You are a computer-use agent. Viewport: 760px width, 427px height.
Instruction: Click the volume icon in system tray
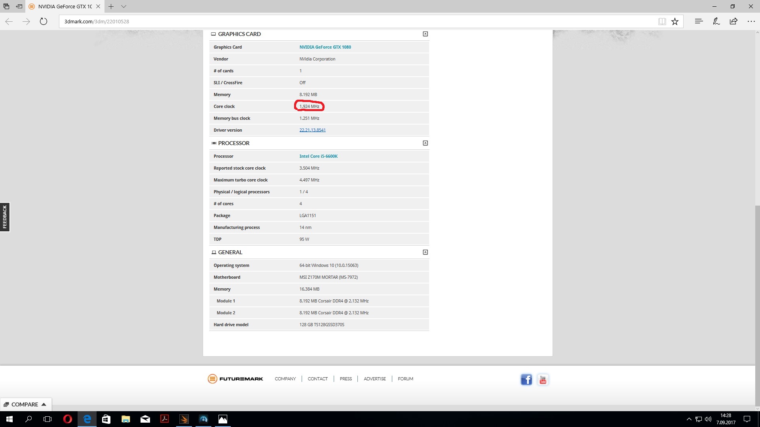coord(708,419)
